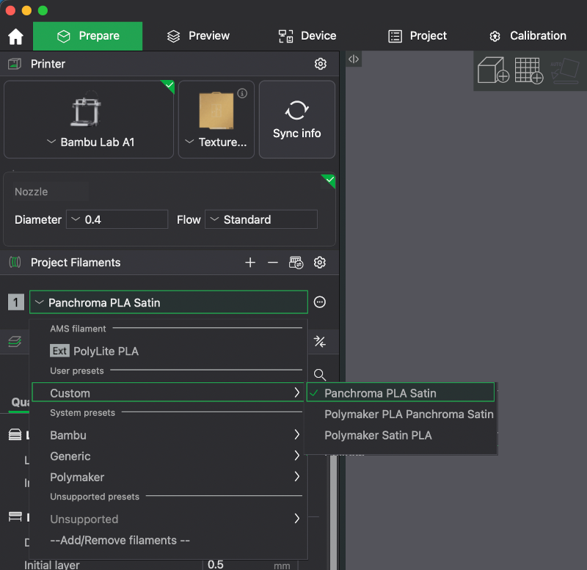Click the Printer section panel icon
This screenshot has width=587, height=570.
[x=15, y=64]
